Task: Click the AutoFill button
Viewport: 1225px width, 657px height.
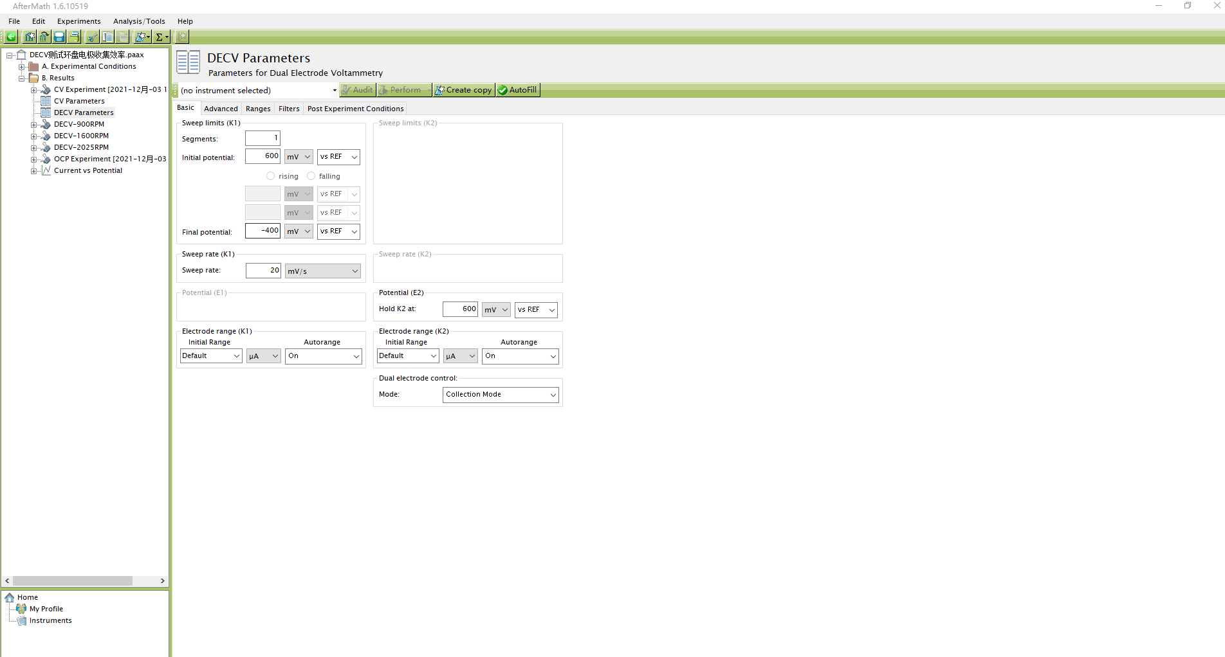Action: coord(517,90)
